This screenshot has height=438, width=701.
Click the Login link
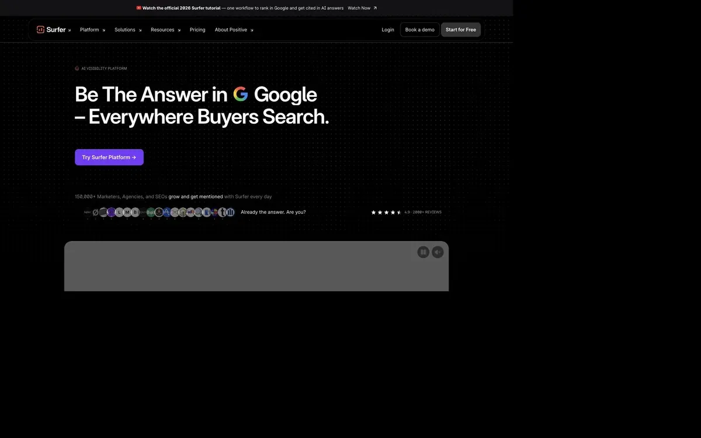(388, 30)
